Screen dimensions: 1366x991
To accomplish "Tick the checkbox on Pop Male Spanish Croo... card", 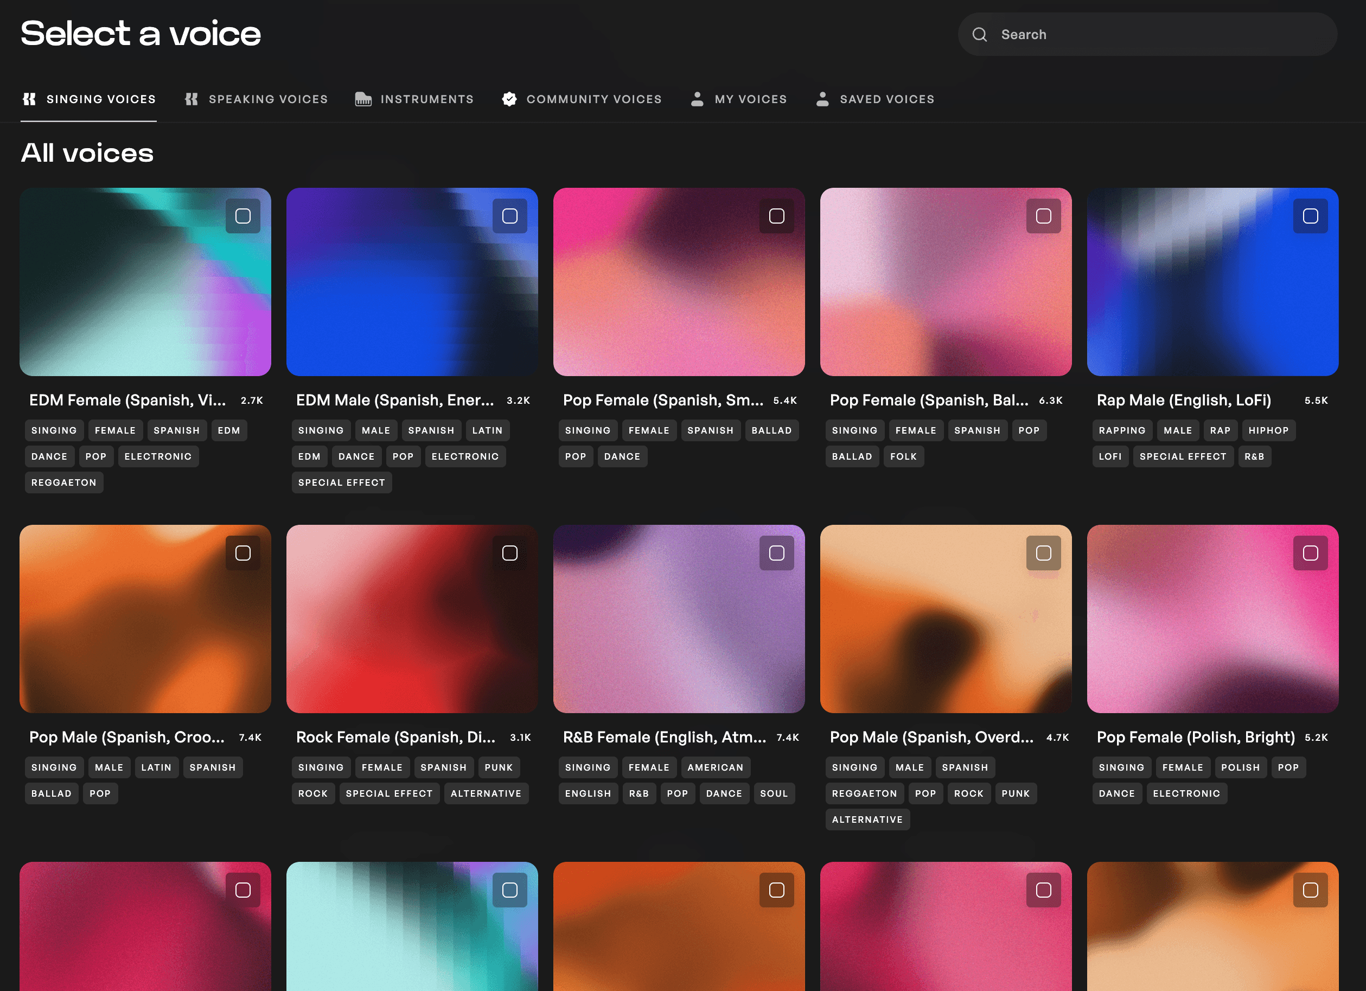I will point(242,552).
